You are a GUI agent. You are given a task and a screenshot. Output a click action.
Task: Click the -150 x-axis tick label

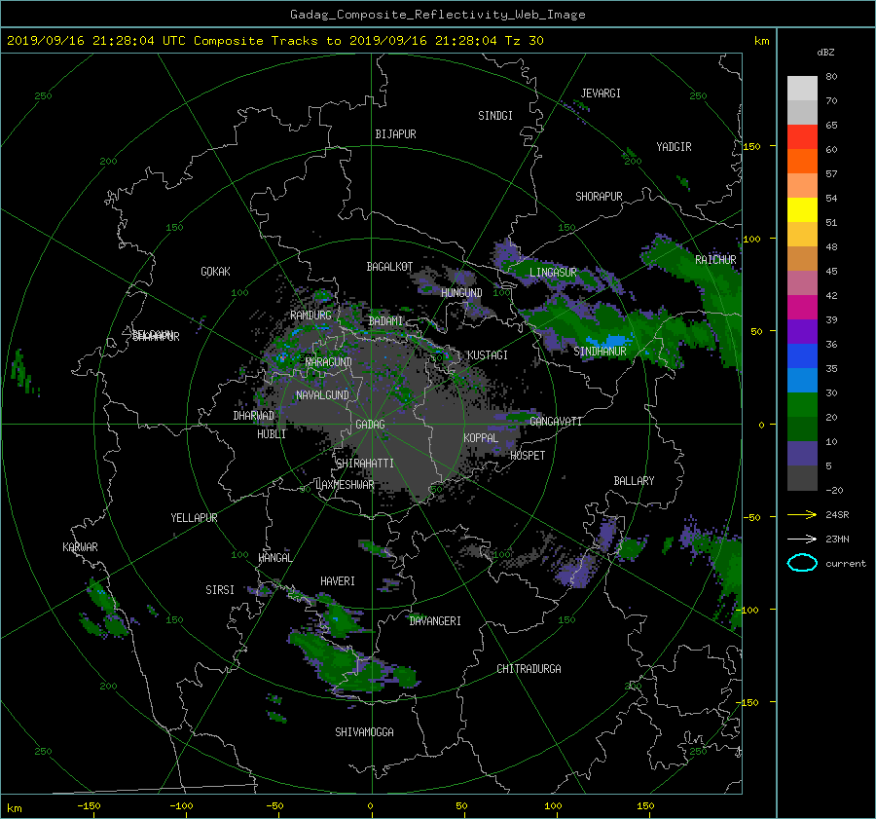click(89, 806)
